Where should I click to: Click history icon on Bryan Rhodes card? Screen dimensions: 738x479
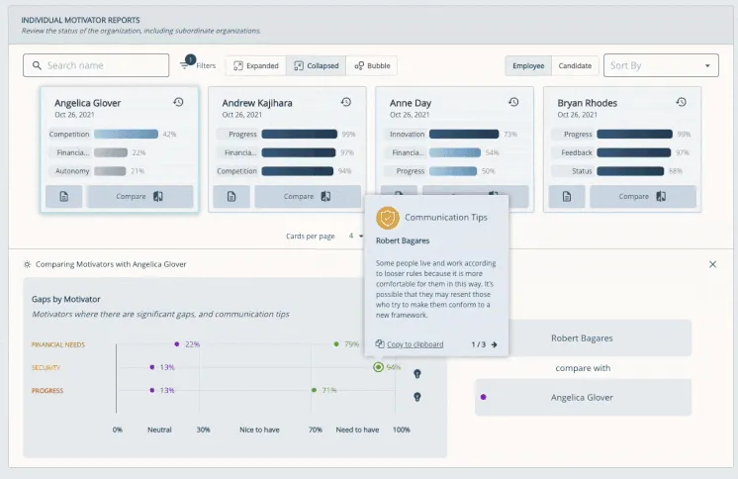(x=681, y=102)
